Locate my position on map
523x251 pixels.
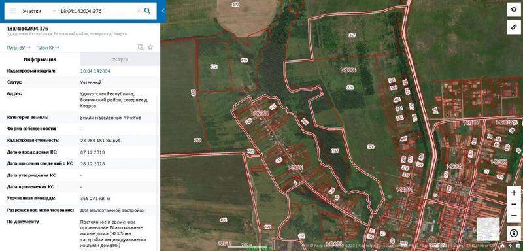[x=514, y=233]
